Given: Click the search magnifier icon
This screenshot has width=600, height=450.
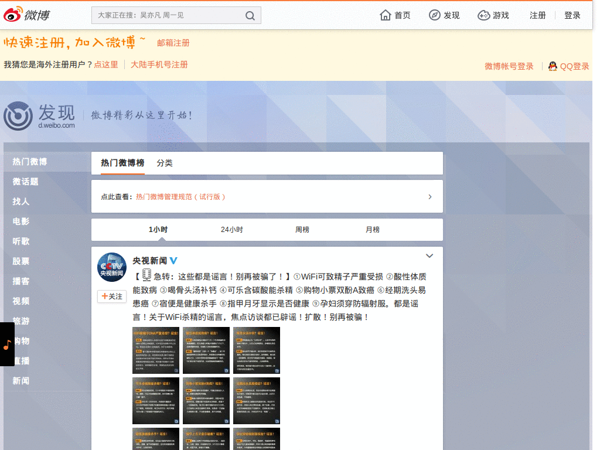Looking at the screenshot, I should tap(250, 16).
